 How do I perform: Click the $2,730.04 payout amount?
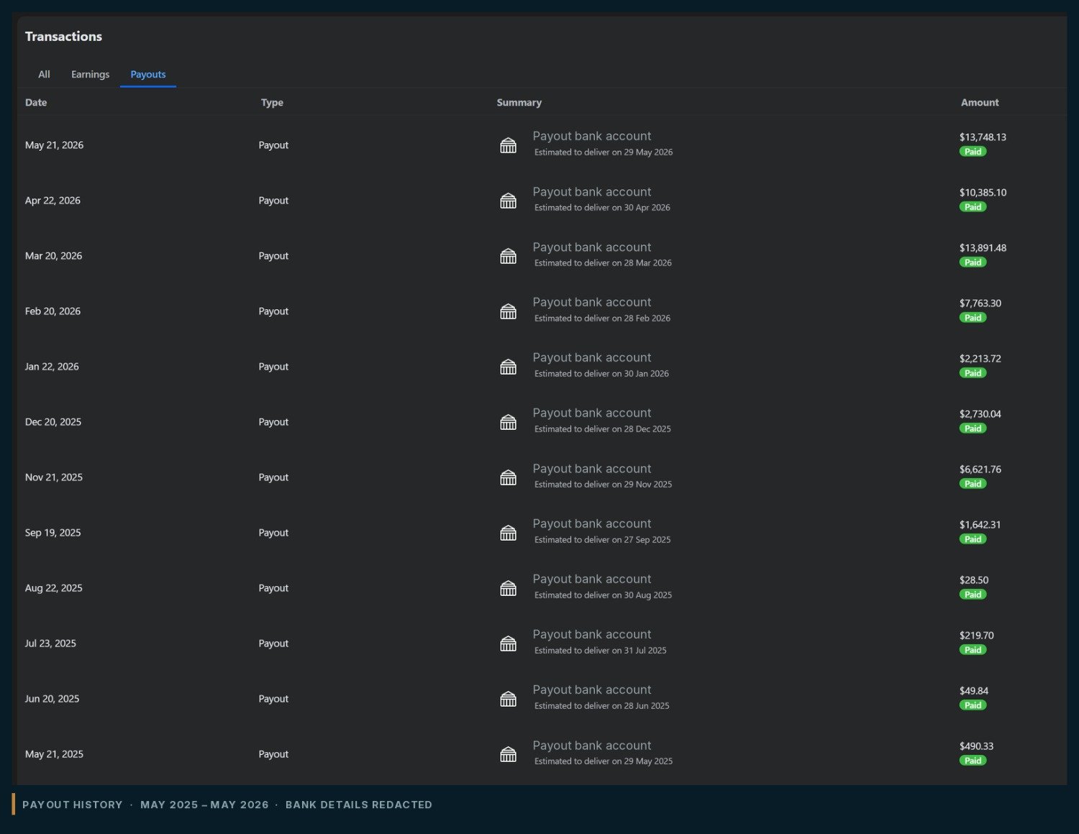(x=980, y=414)
